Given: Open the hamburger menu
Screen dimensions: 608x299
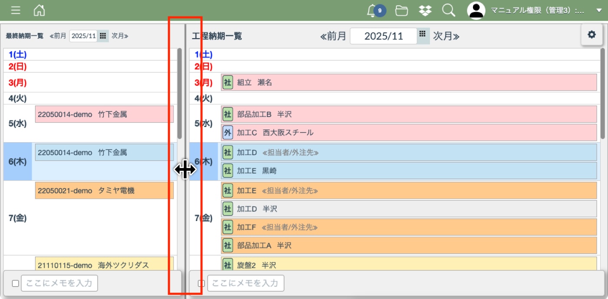Looking at the screenshot, I should [16, 10].
